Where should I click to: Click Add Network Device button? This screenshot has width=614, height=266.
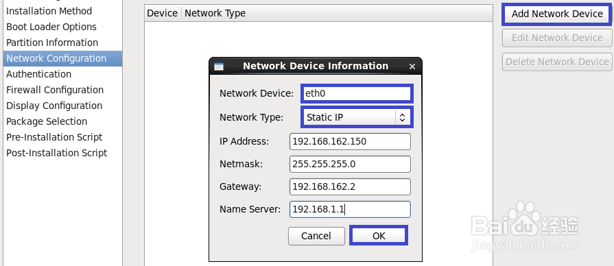point(557,14)
